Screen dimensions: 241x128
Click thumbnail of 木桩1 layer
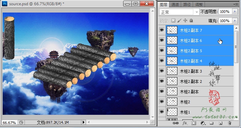[x=172, y=112]
